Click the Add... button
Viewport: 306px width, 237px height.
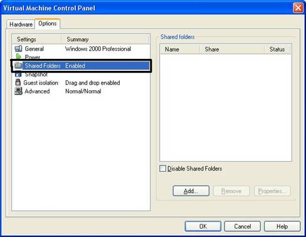pyautogui.click(x=191, y=191)
